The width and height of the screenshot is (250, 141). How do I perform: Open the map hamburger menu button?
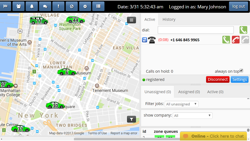(x=131, y=20)
